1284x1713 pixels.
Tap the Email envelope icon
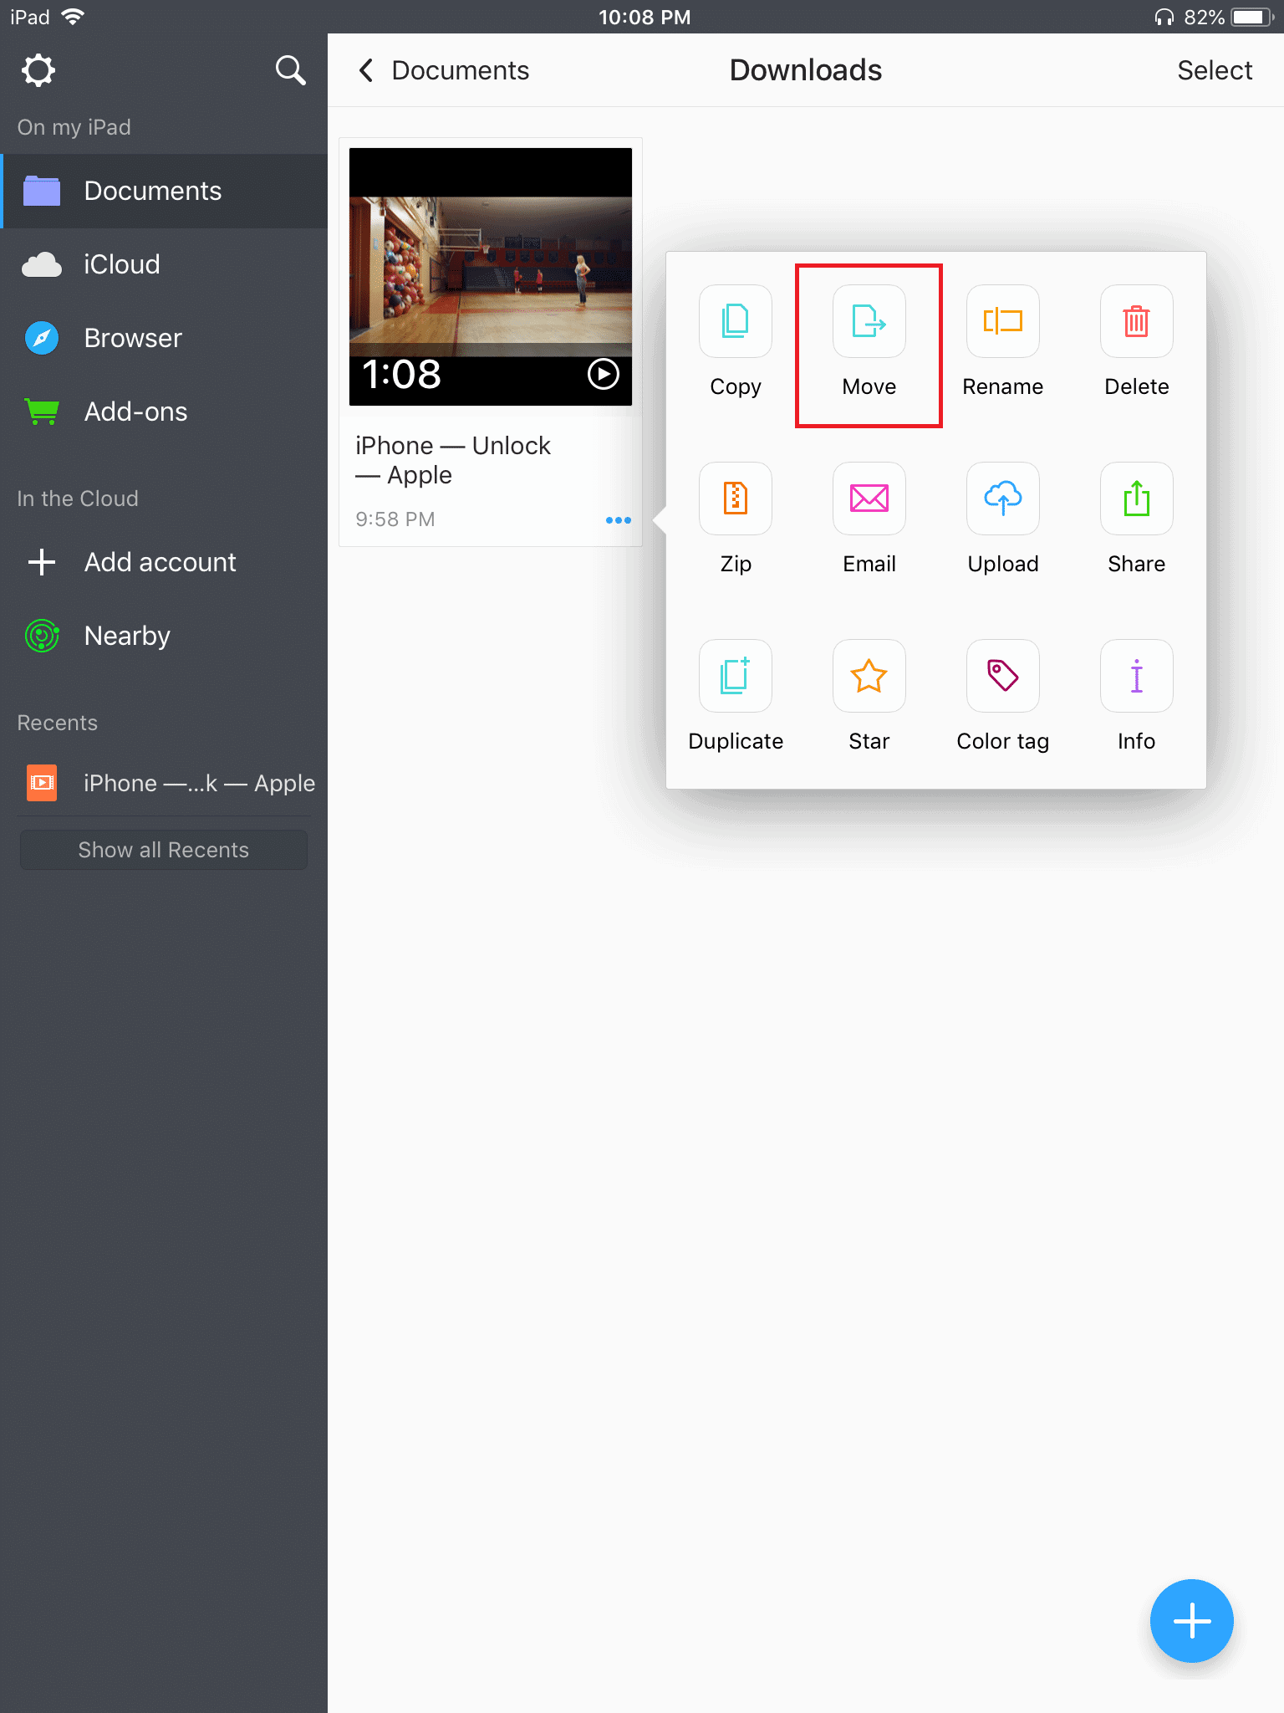click(x=869, y=499)
